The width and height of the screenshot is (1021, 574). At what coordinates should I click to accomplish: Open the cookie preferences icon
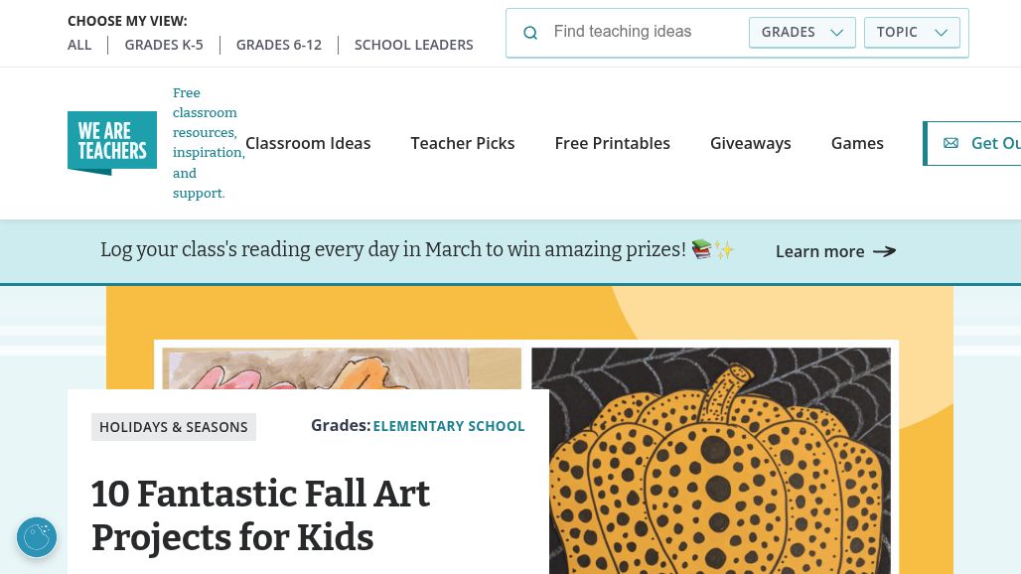[37, 537]
